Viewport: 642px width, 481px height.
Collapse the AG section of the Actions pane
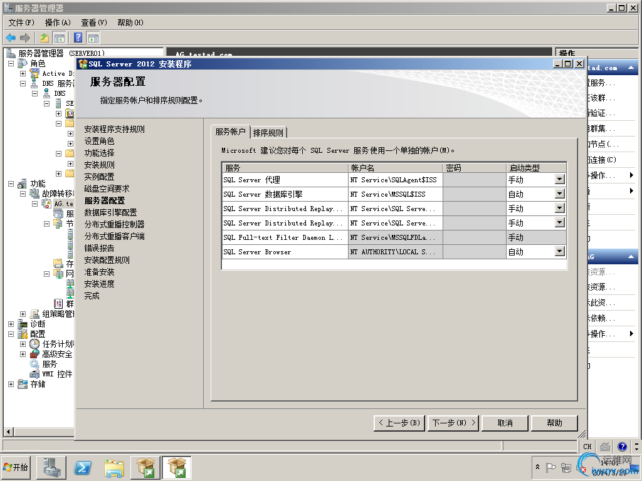[631, 257]
